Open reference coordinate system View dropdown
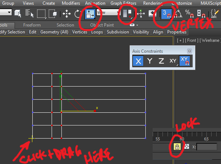 click(108, 12)
